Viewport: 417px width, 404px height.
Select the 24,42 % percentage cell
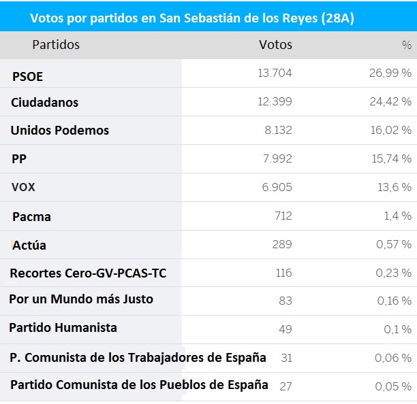tap(390, 102)
